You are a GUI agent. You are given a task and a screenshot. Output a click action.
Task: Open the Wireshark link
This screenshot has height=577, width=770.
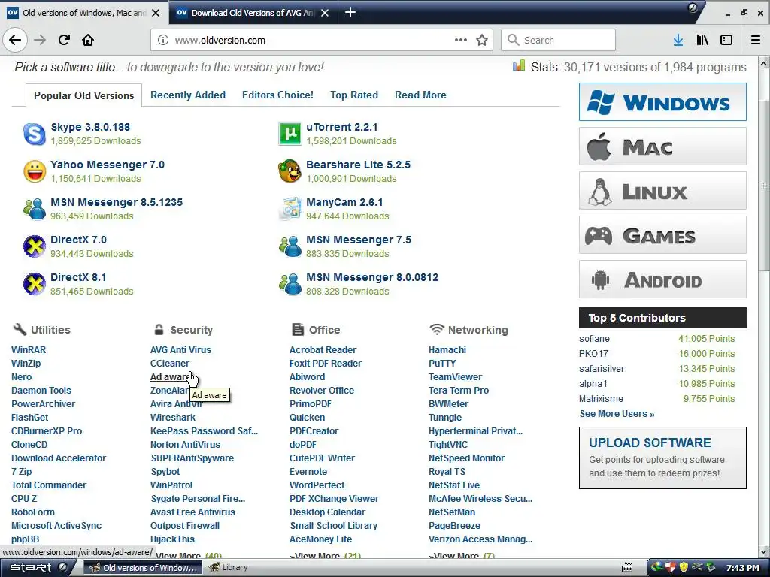click(173, 418)
